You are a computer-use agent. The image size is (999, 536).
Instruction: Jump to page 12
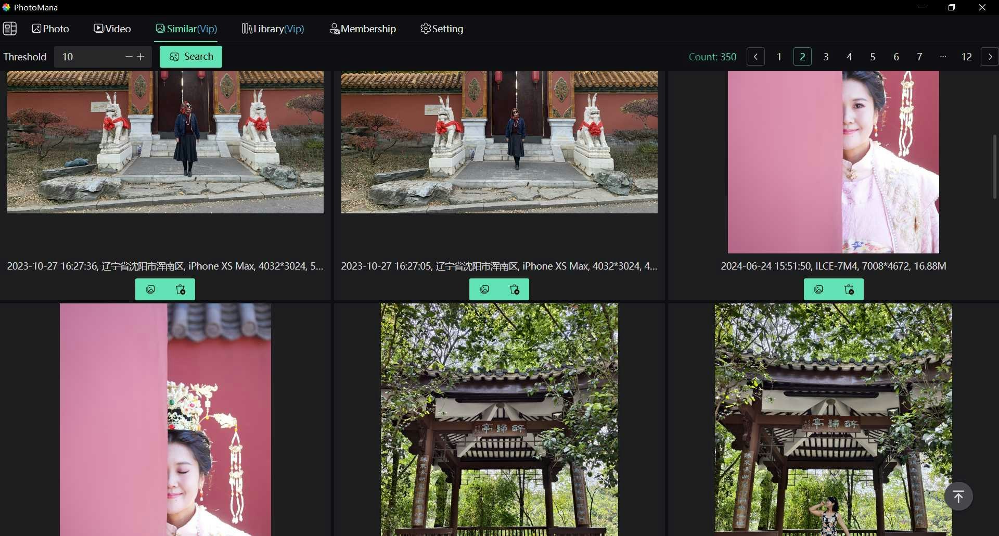967,57
